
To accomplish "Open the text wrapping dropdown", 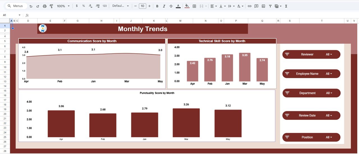I will pos(231,6).
